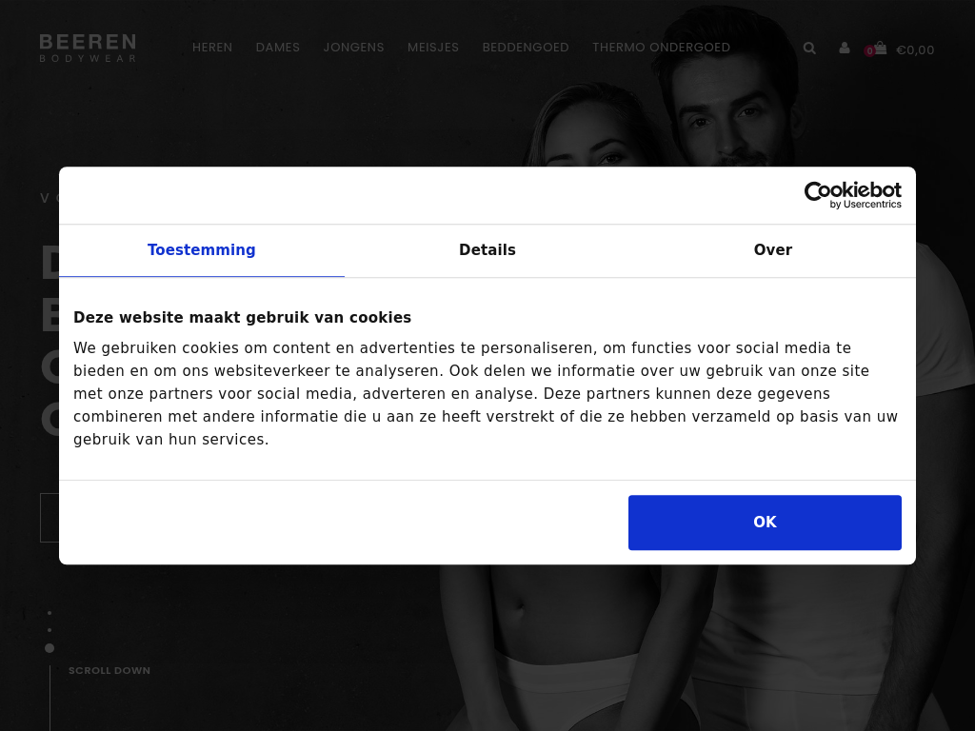The width and height of the screenshot is (975, 731).
Task: Select the second slider dot indicator
Action: [50, 630]
